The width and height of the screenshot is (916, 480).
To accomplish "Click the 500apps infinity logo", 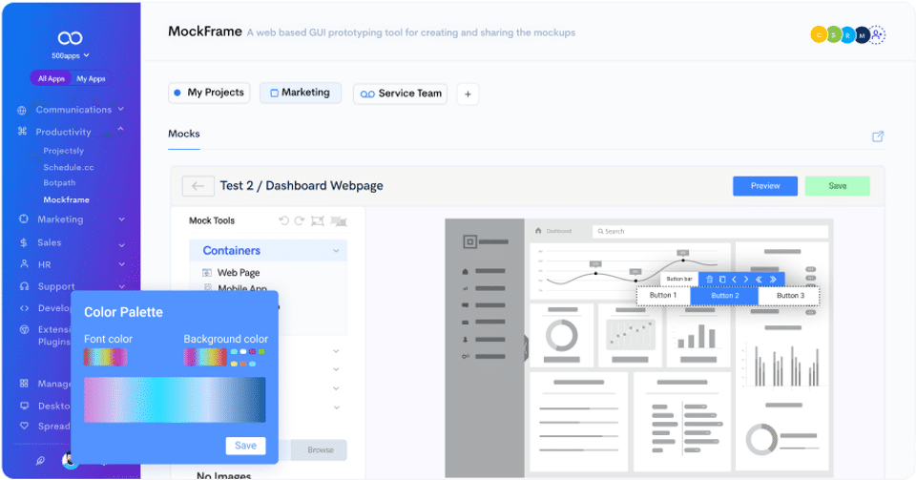I will click(70, 38).
